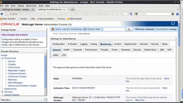Viewport: 183px width, 103px height.
Task: Open Machines in Domain Structure
Action: tap(13, 80)
